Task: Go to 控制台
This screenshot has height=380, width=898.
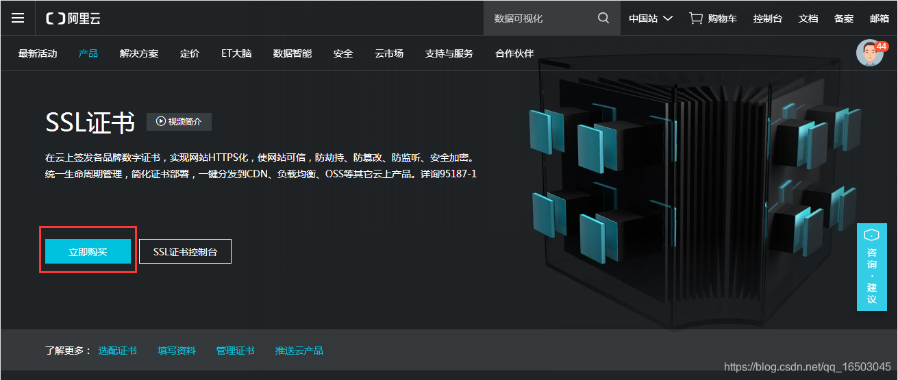Action: pyautogui.click(x=767, y=18)
